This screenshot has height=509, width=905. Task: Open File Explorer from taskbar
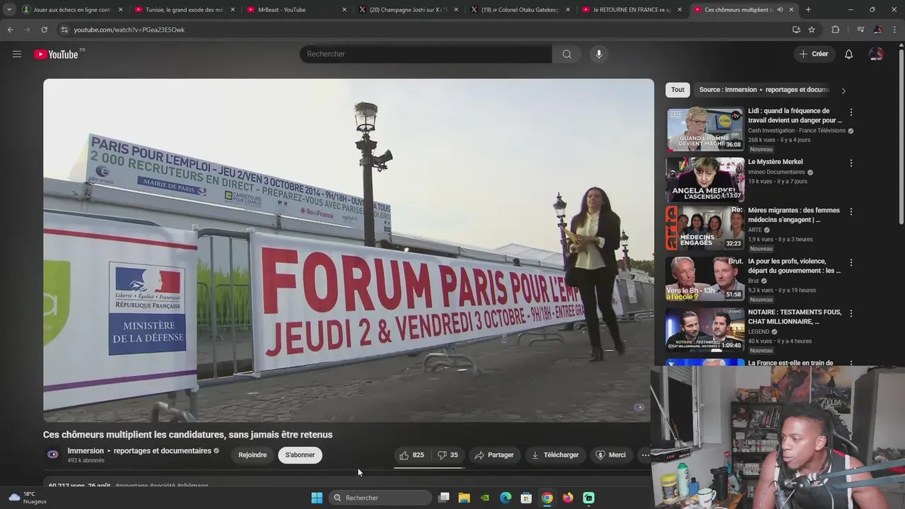click(x=464, y=498)
